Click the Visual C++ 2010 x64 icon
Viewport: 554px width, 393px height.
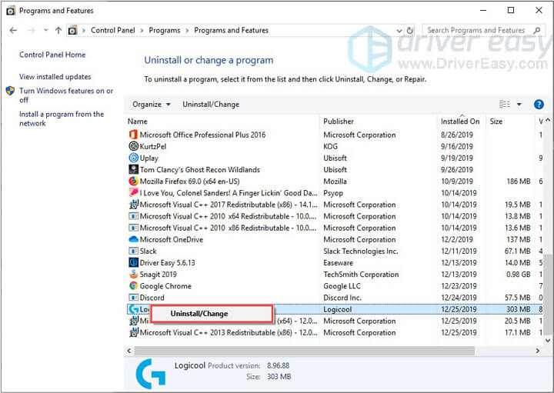coord(133,216)
